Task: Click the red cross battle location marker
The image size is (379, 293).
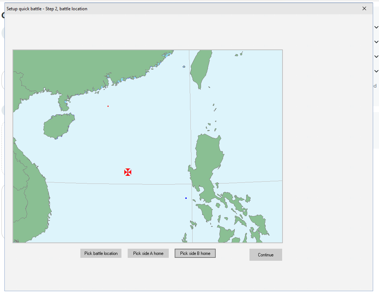Action: [128, 172]
